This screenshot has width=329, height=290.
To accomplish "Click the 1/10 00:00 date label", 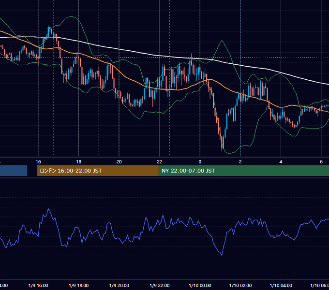I will [x=200, y=286].
